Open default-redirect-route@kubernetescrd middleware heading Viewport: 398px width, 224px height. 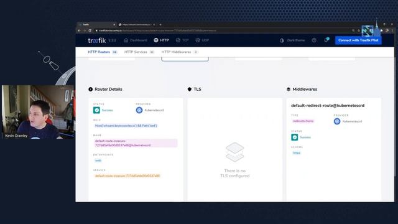coord(328,105)
